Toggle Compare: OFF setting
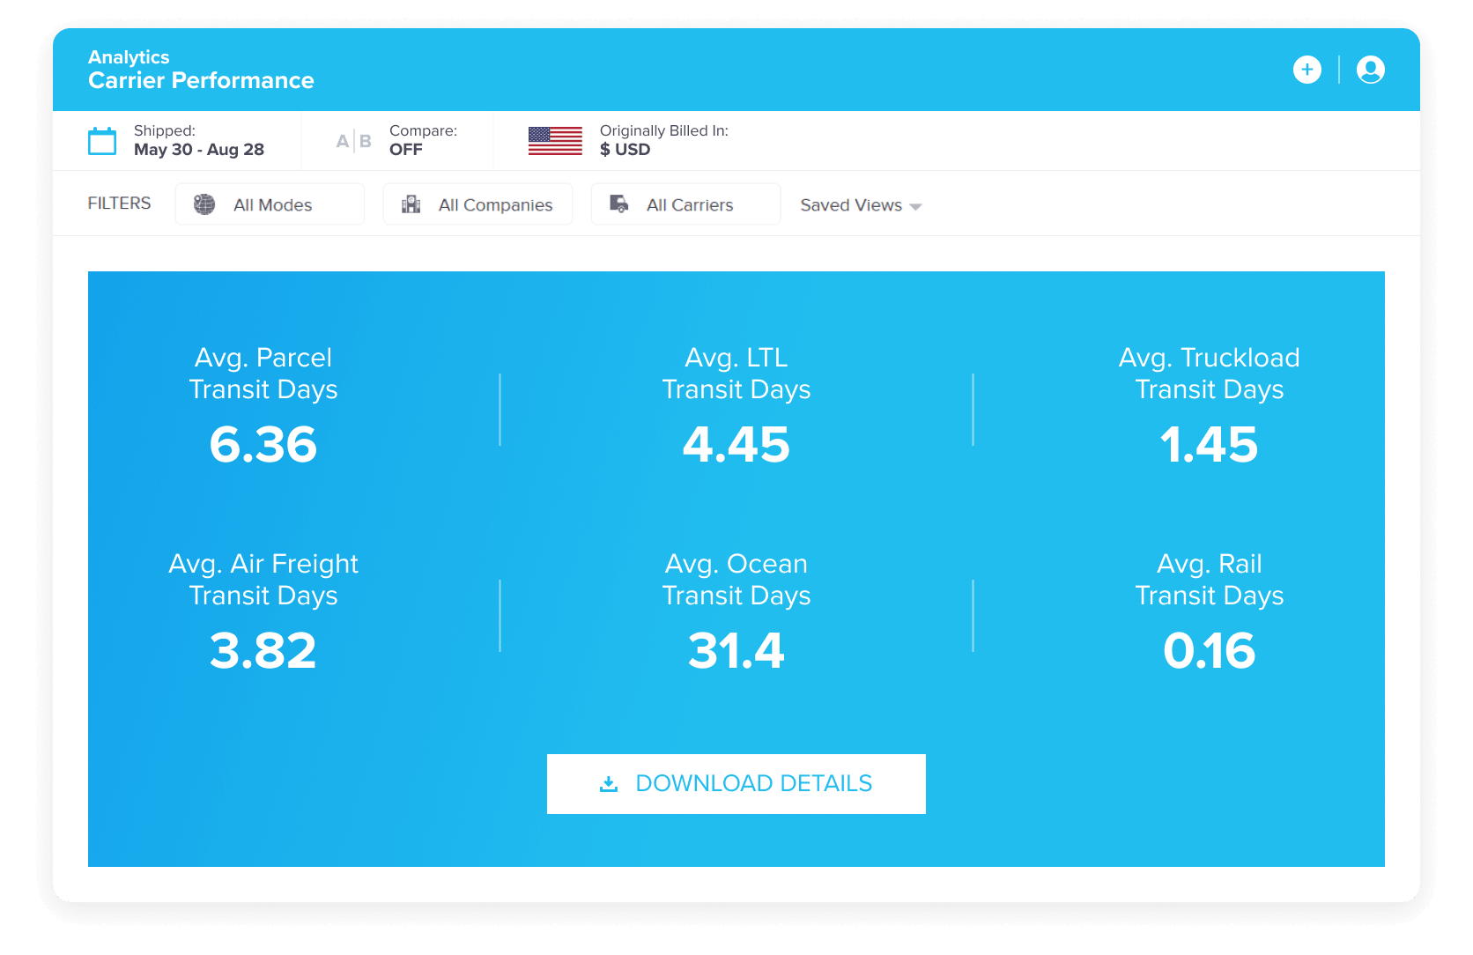Screen dimensions: 1473x955 click(x=423, y=140)
